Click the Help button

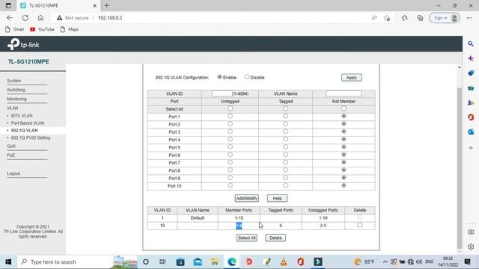click(x=277, y=198)
